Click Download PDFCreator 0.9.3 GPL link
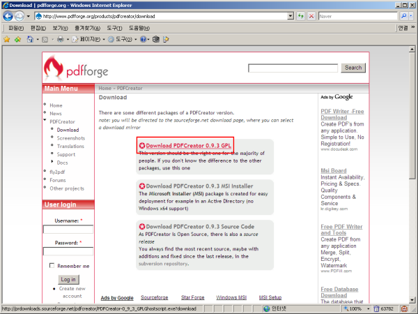This screenshot has width=418, height=314. [189, 146]
